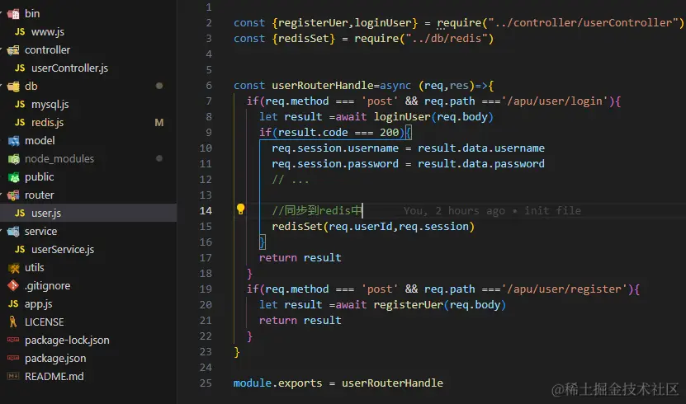This screenshot has width=686, height=404.
Task: Click the node_modules folder icon
Action: coord(13,159)
